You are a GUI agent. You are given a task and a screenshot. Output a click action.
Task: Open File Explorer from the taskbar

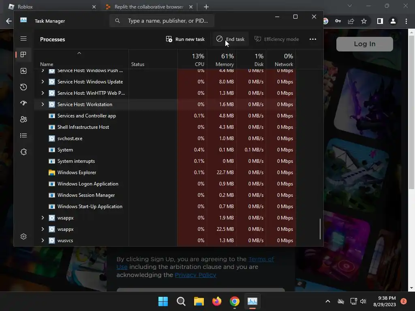coord(199,301)
